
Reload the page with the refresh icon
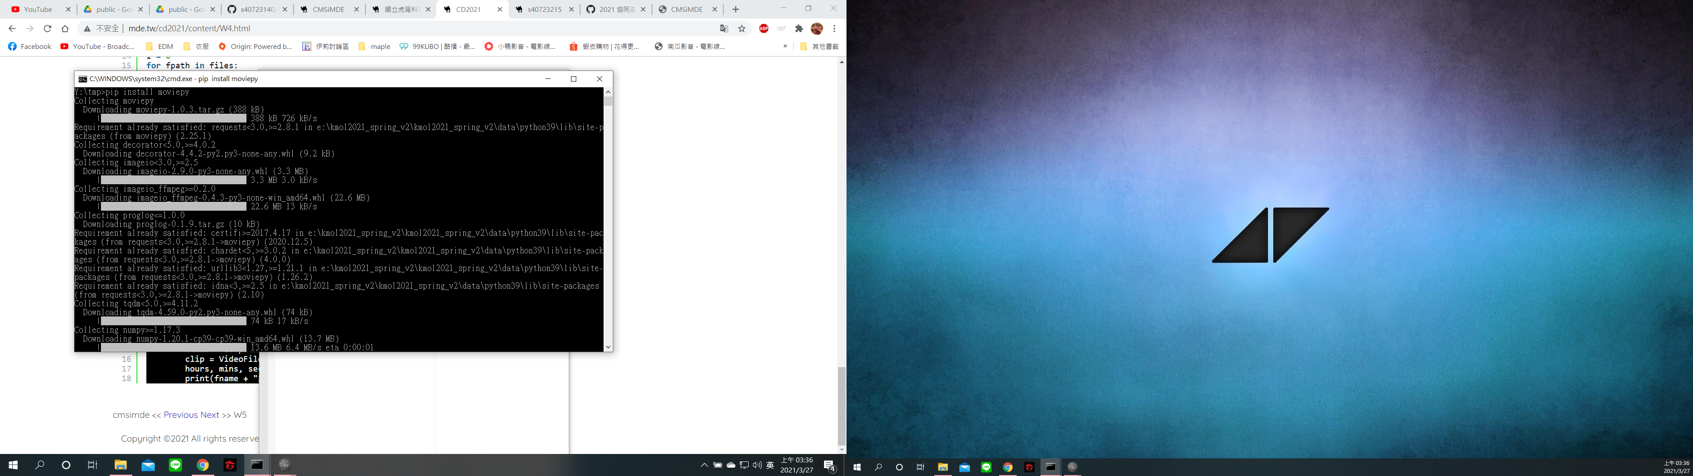point(47,28)
